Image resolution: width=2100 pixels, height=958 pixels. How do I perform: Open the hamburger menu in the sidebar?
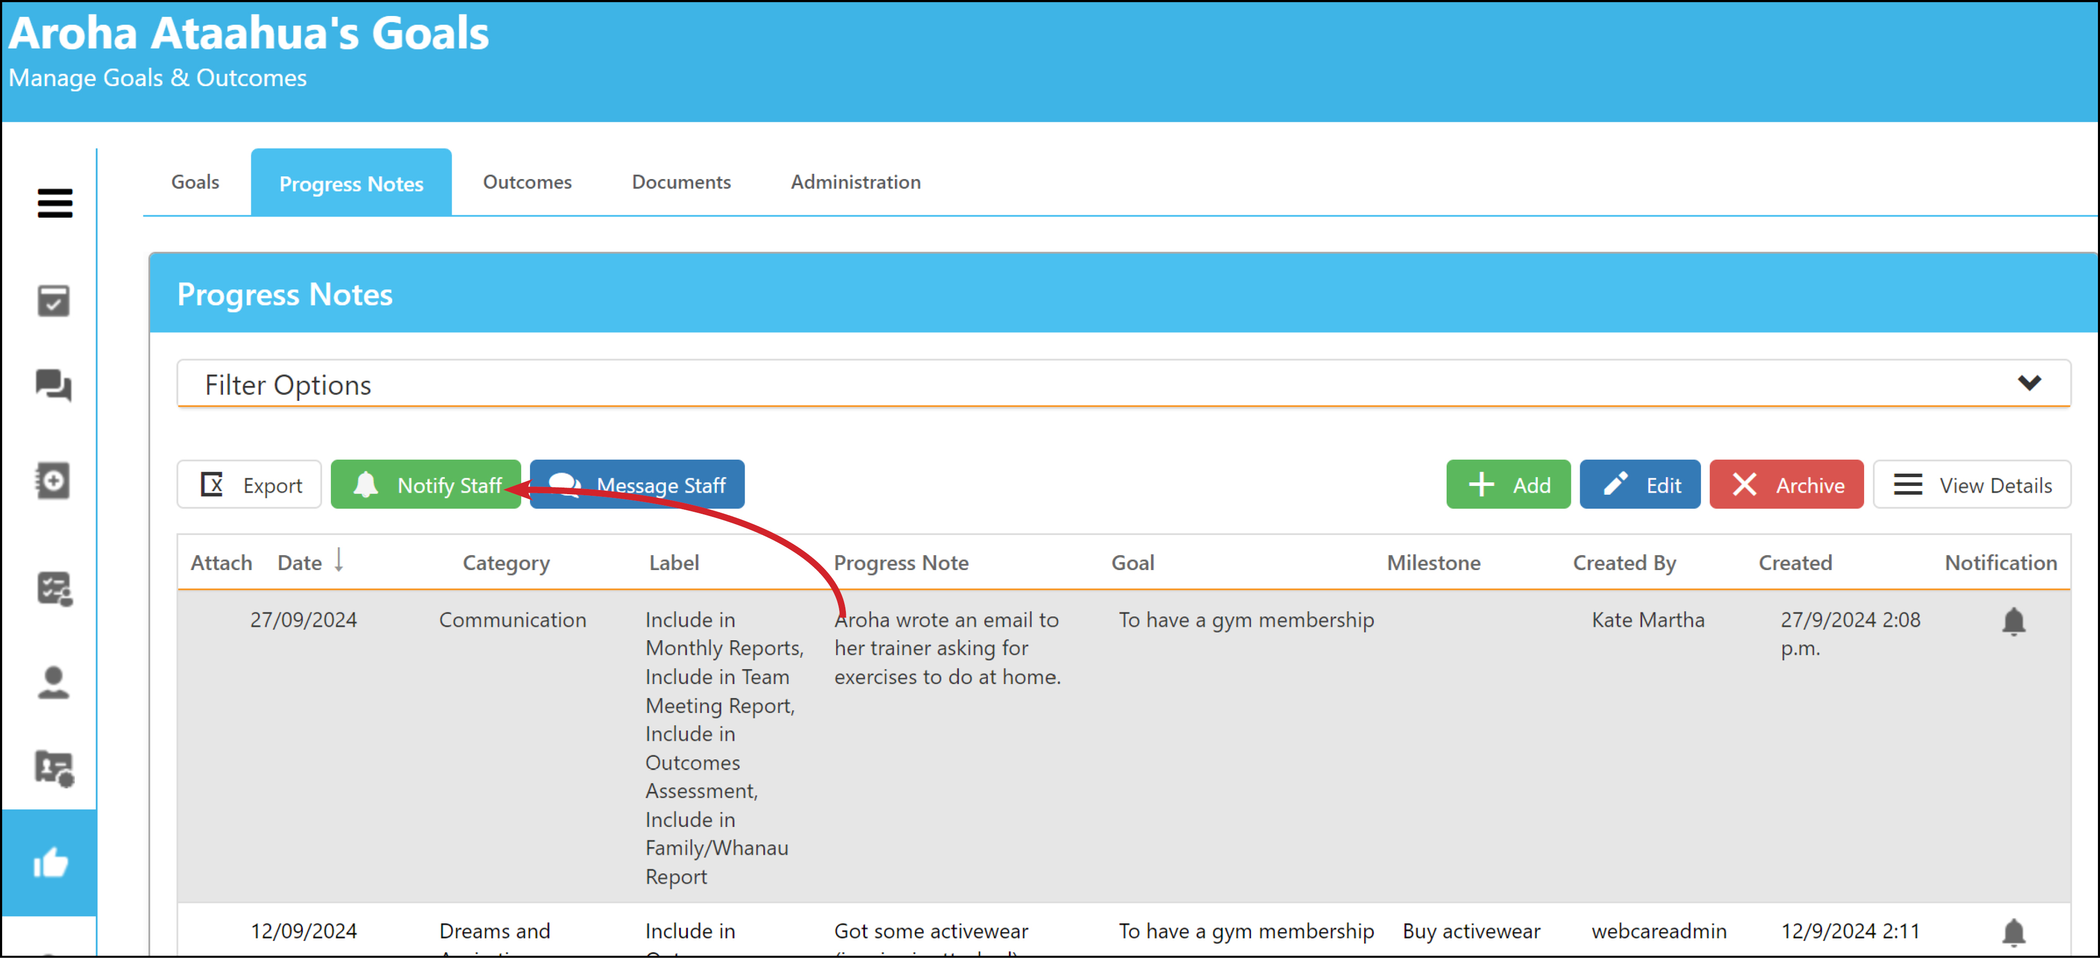[55, 203]
